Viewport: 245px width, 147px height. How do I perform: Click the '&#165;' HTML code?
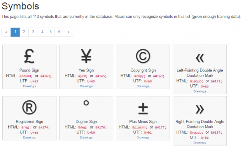(101, 76)
